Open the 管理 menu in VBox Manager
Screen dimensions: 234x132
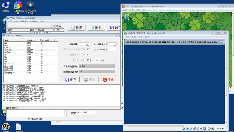pyautogui.click(x=10, y=21)
